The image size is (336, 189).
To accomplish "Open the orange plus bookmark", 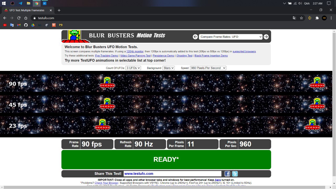I will [x=54, y=25].
